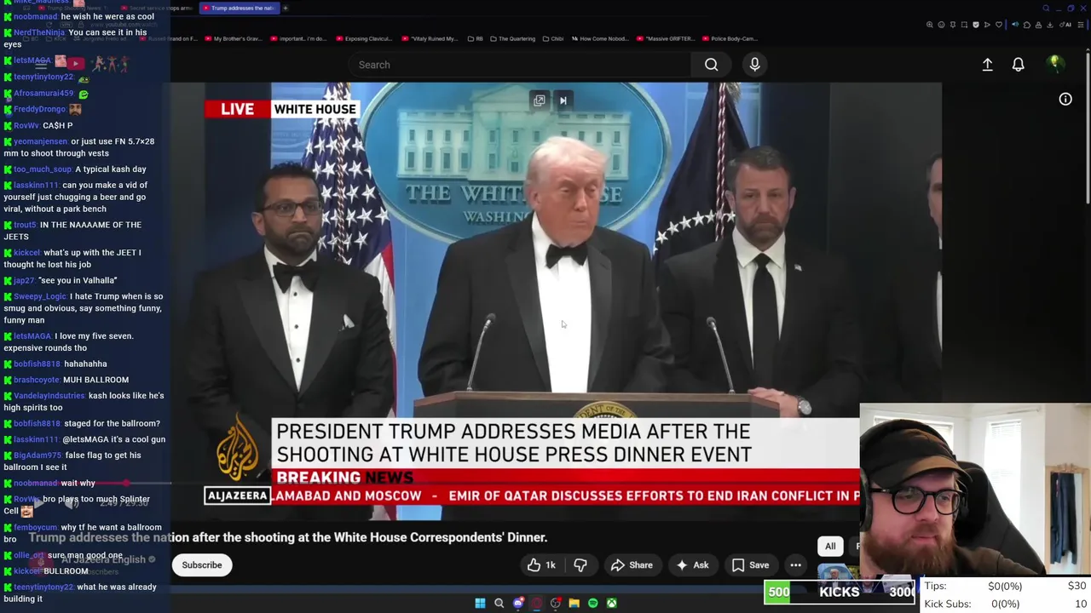Open the Windows Start button
1091x613 pixels.
480,603
